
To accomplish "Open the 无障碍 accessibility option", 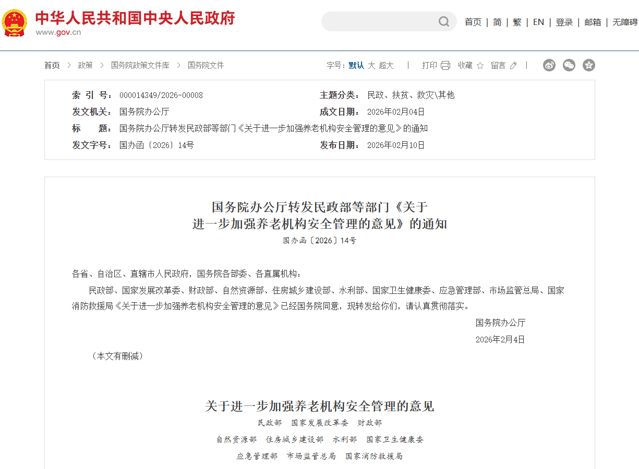I will click(x=624, y=22).
